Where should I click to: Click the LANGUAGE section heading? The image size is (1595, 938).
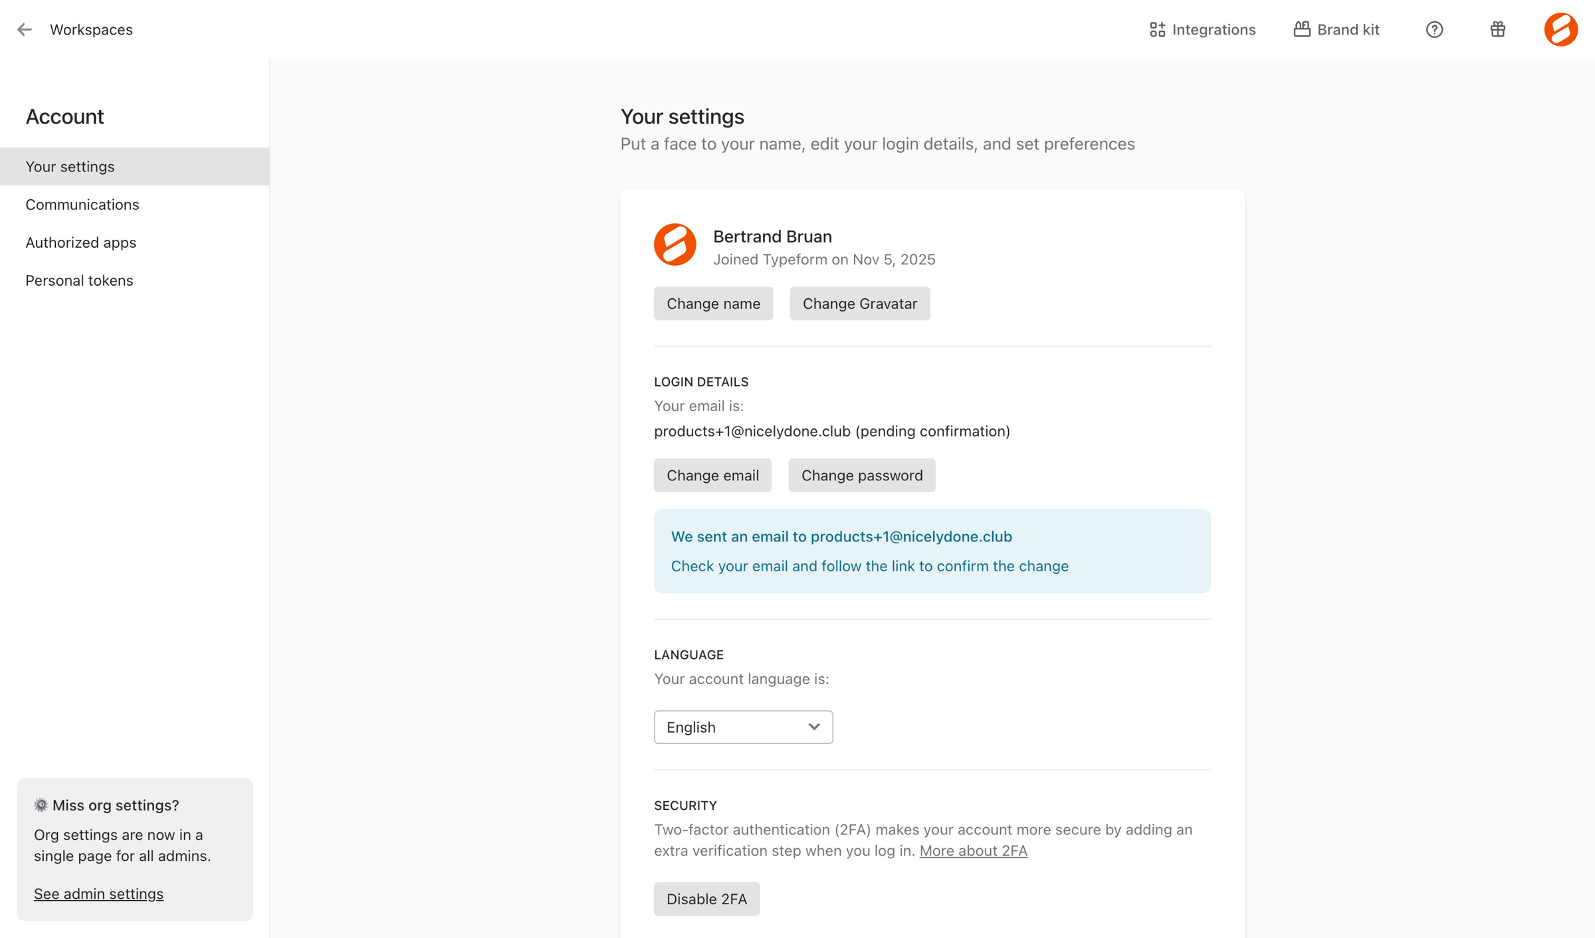point(689,654)
